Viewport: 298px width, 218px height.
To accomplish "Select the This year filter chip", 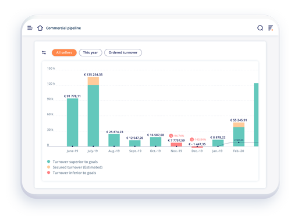I will click(x=90, y=52).
